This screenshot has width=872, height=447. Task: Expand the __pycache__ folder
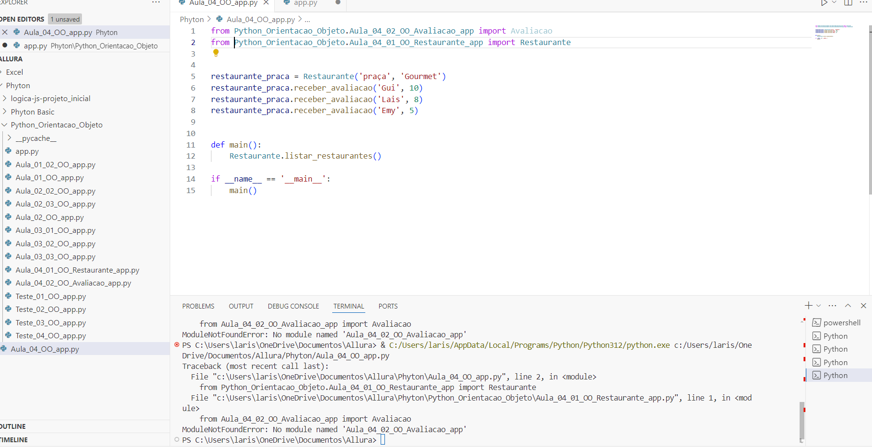pyautogui.click(x=36, y=138)
